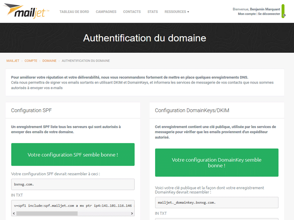This screenshot has height=220, width=294.
Task: Click the SPF configuration success banner
Action: [73, 154]
